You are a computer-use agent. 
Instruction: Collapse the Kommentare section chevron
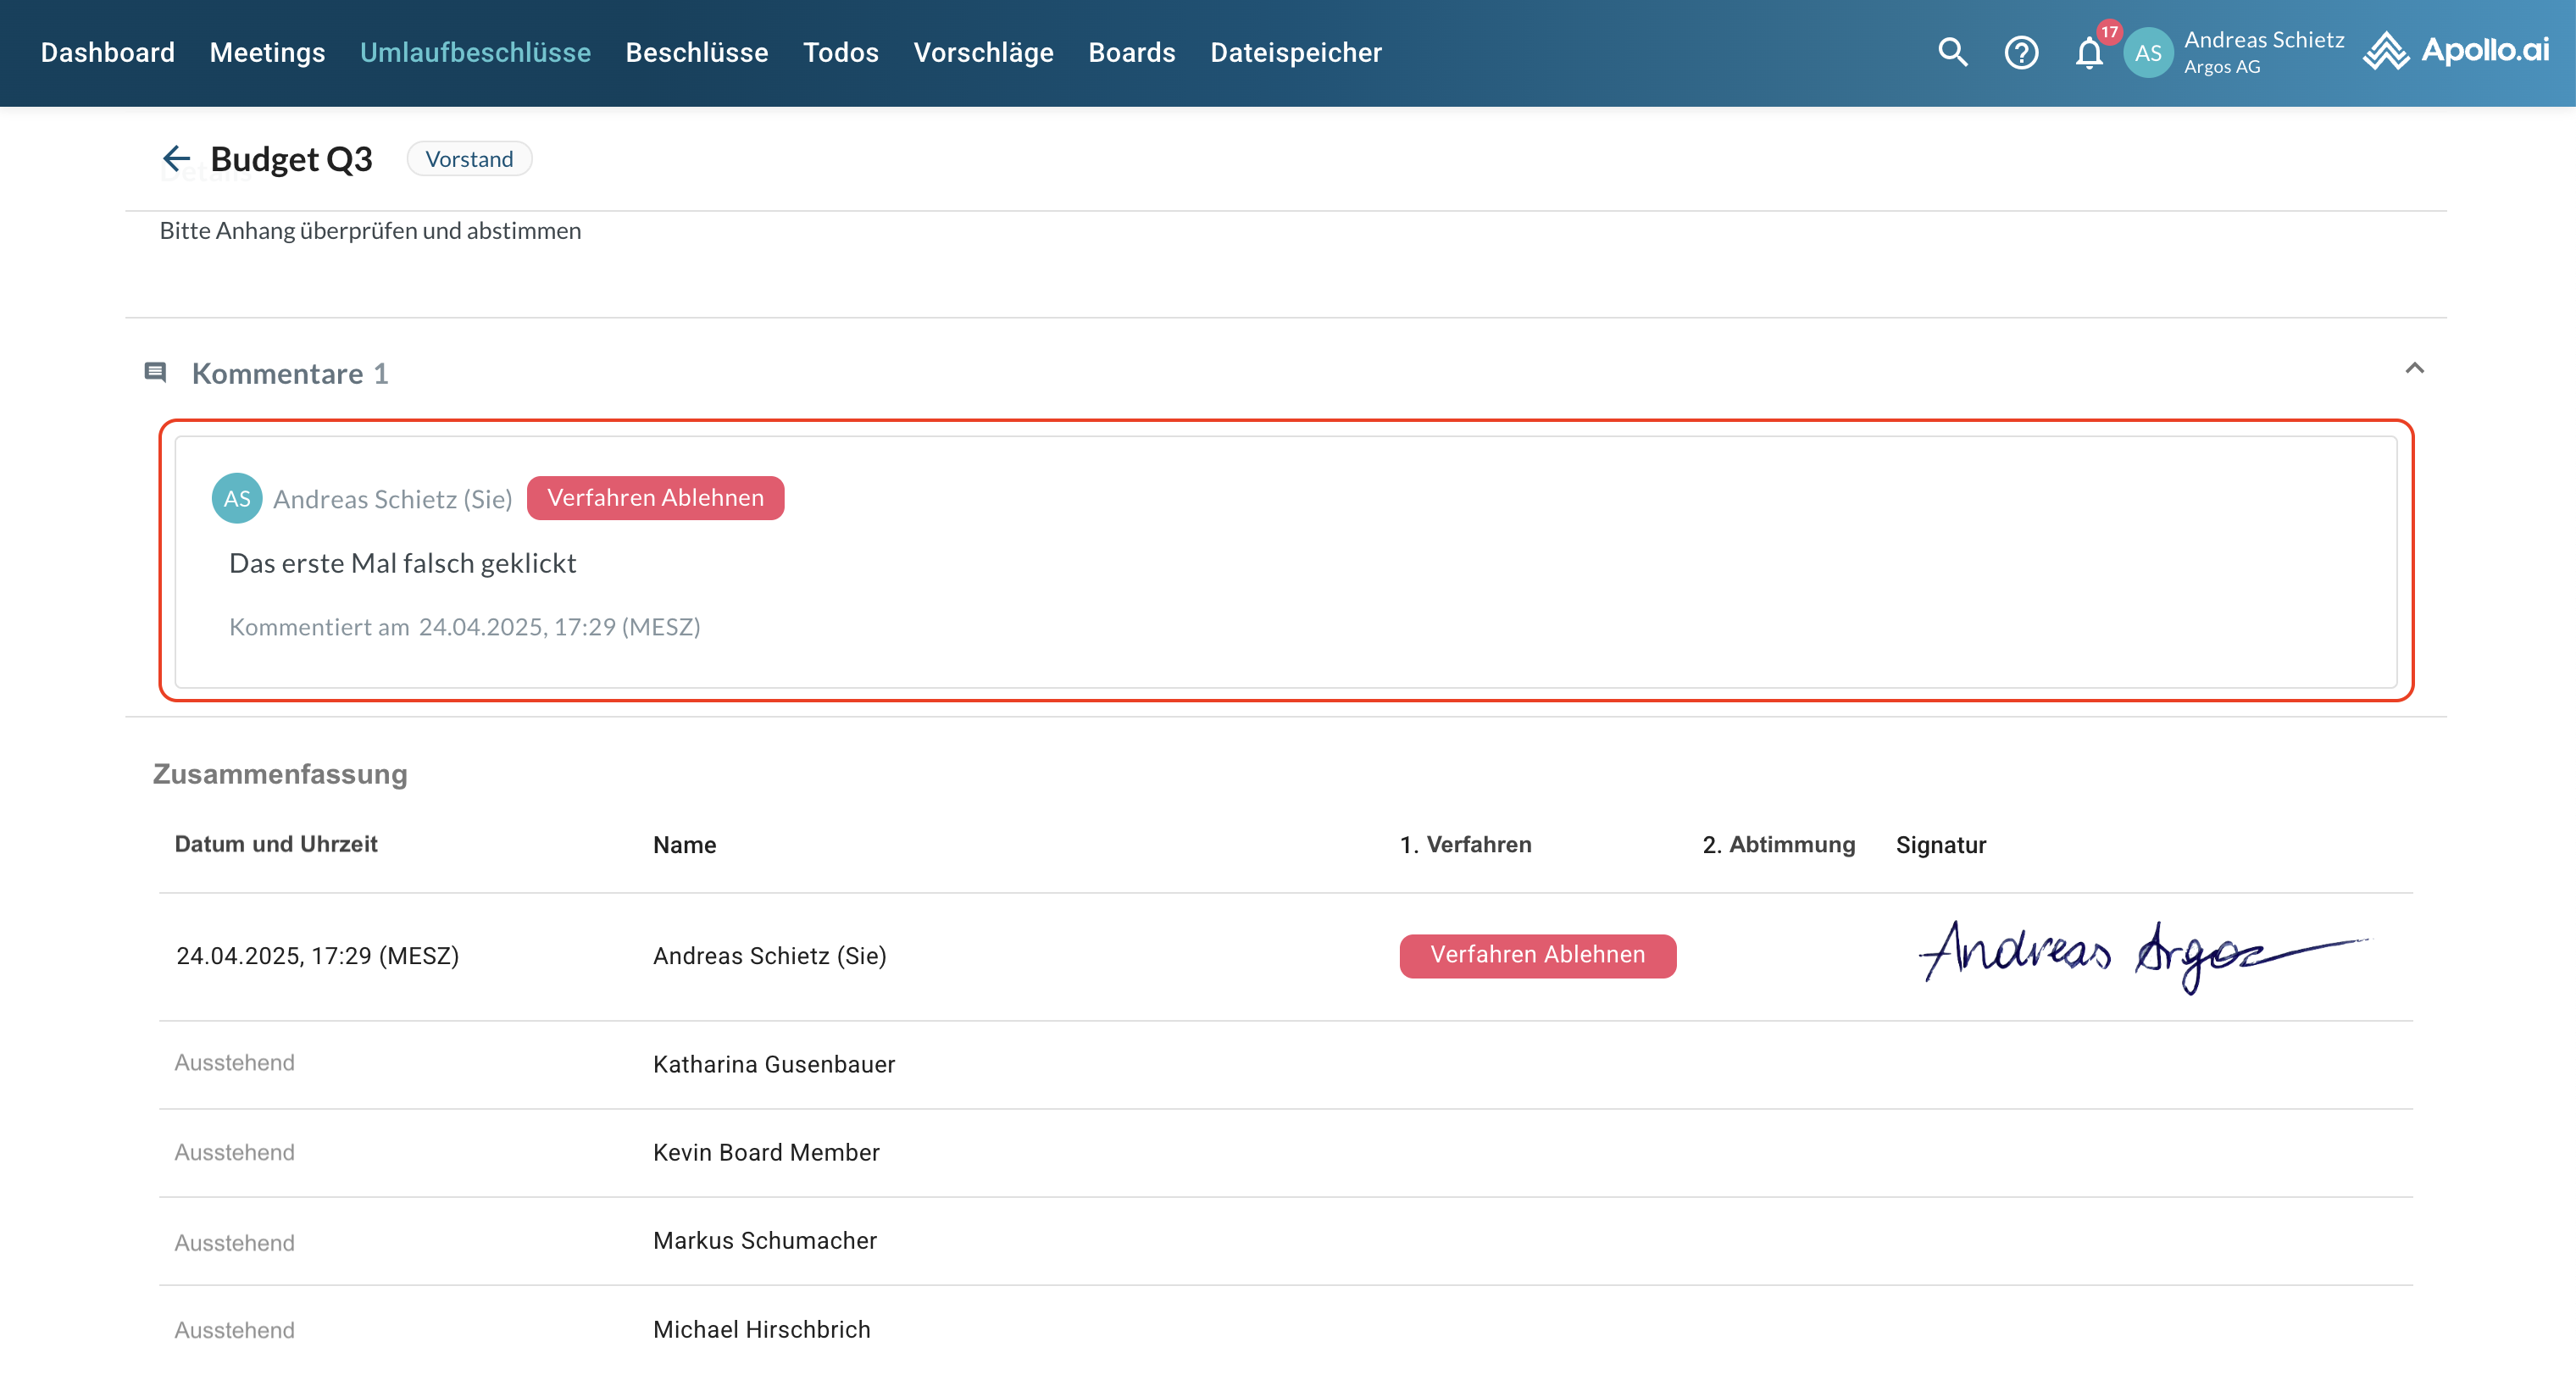click(x=2414, y=368)
